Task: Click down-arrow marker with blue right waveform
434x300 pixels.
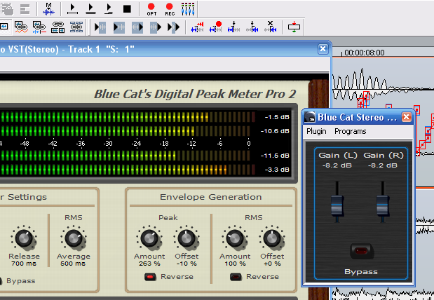Action: [x=252, y=27]
